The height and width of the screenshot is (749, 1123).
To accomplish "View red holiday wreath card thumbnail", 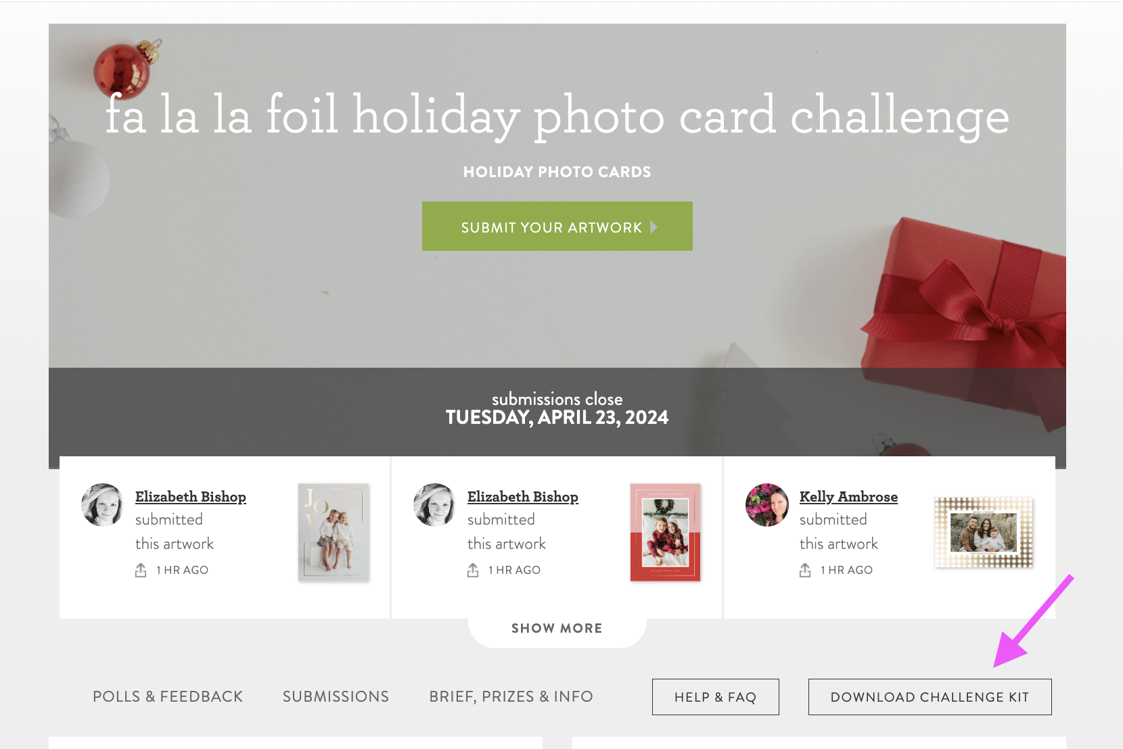I will [x=665, y=532].
